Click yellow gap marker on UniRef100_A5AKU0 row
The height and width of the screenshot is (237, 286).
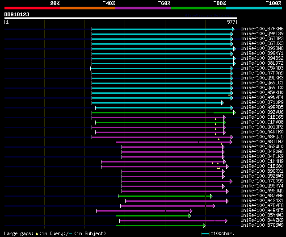click(229, 95)
